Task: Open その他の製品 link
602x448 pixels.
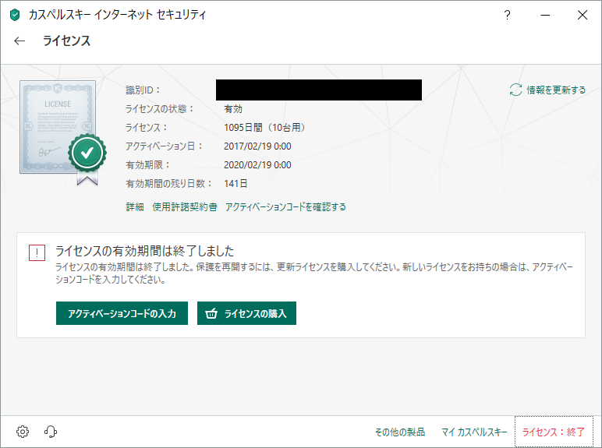Action: pos(400,432)
